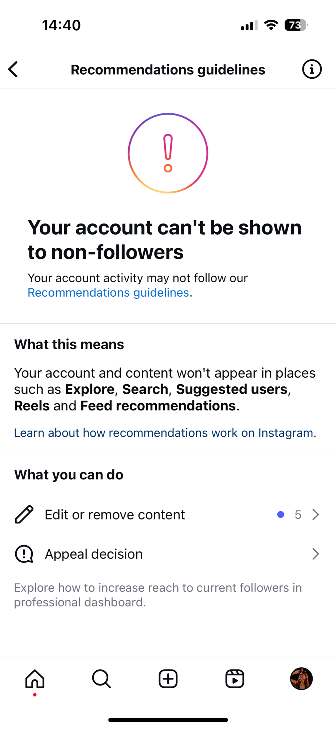The height and width of the screenshot is (729, 336).
Task: Select the Edit or remove content option
Action: coord(115,515)
